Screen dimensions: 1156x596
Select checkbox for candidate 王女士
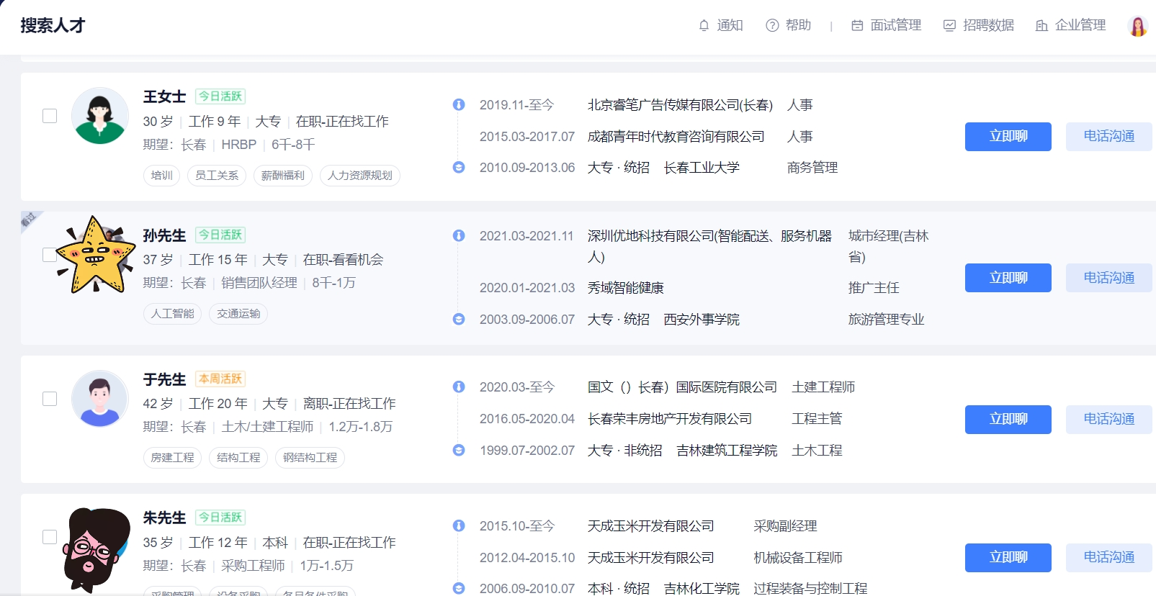coord(50,116)
